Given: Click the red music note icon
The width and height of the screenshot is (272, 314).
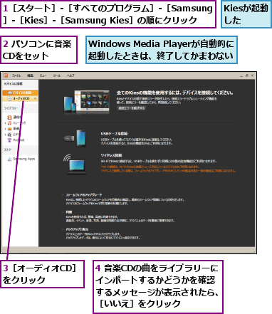Looking at the screenshot, I should click(x=9, y=123).
